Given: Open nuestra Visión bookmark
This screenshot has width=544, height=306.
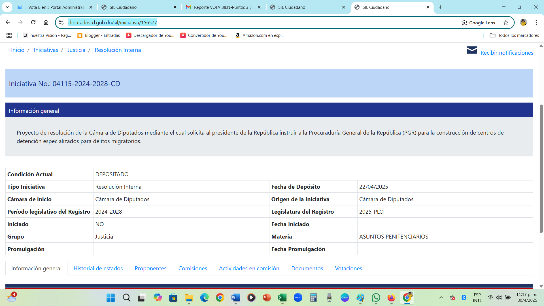Looking at the screenshot, I should tap(47, 35).
